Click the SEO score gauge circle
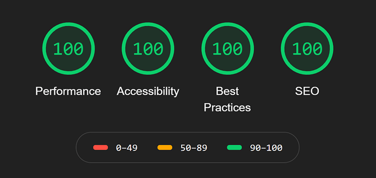The height and width of the screenshot is (178, 376). 307,49
